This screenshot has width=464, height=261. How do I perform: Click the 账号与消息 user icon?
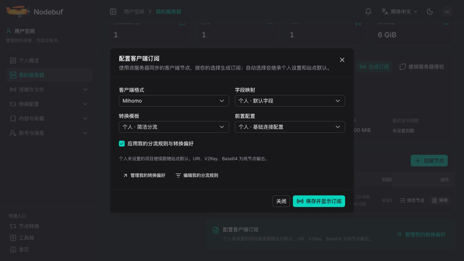click(13, 133)
